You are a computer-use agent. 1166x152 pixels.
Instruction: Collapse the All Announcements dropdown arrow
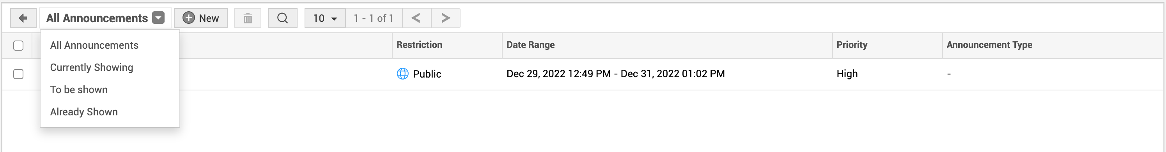pos(158,18)
